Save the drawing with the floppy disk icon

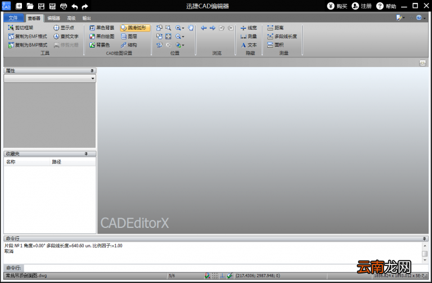[x=41, y=6]
